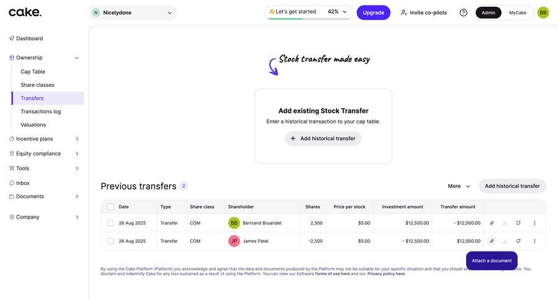558x300 pixels.
Task: Click the purple Upgrade button
Action: click(373, 12)
